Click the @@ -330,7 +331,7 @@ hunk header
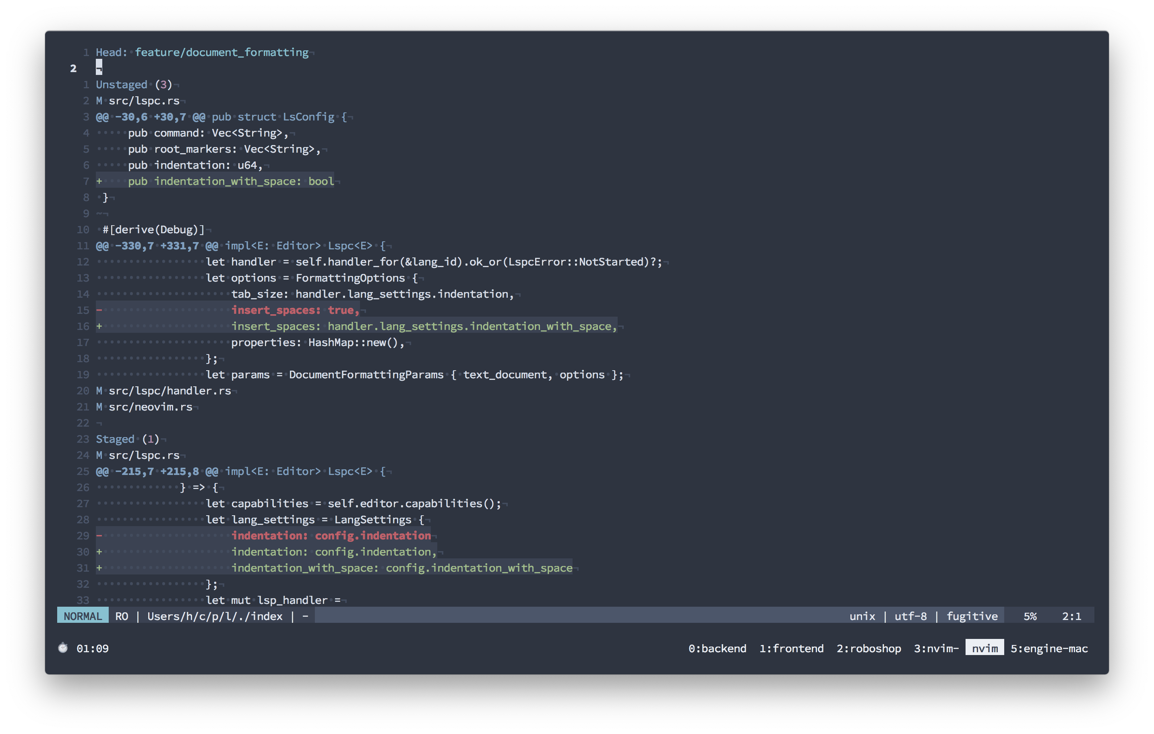 point(240,245)
